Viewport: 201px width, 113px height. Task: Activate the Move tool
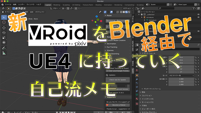point(4,27)
